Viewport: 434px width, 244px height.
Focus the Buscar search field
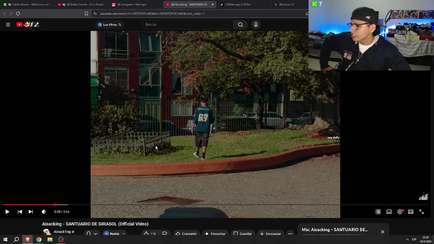pos(188,24)
